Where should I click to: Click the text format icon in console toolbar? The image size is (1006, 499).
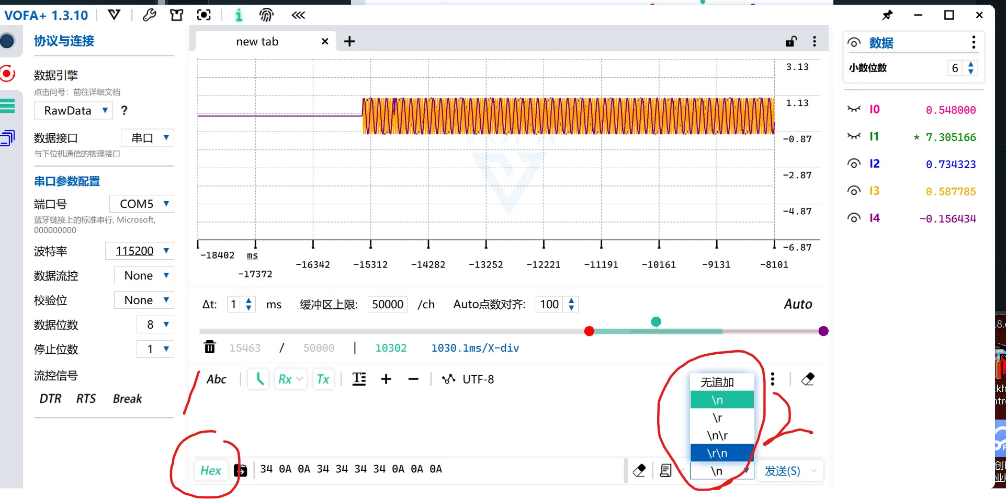click(359, 379)
